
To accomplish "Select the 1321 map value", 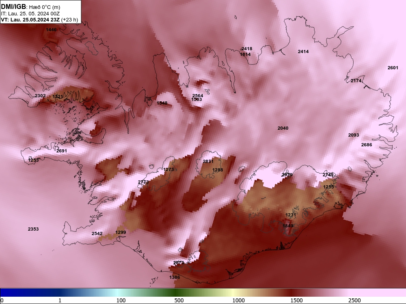I will coord(58,97).
